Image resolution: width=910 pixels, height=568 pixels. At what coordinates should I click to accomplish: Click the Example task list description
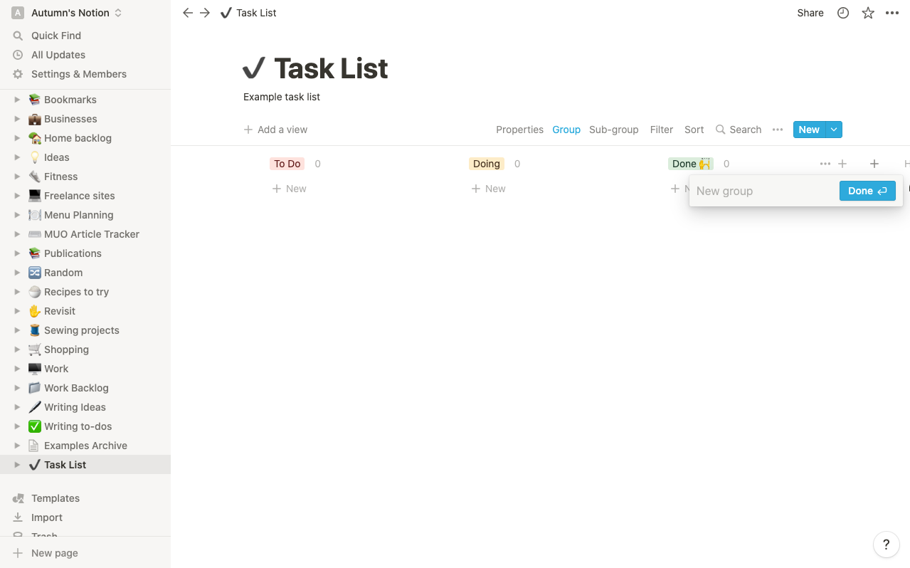[282, 97]
